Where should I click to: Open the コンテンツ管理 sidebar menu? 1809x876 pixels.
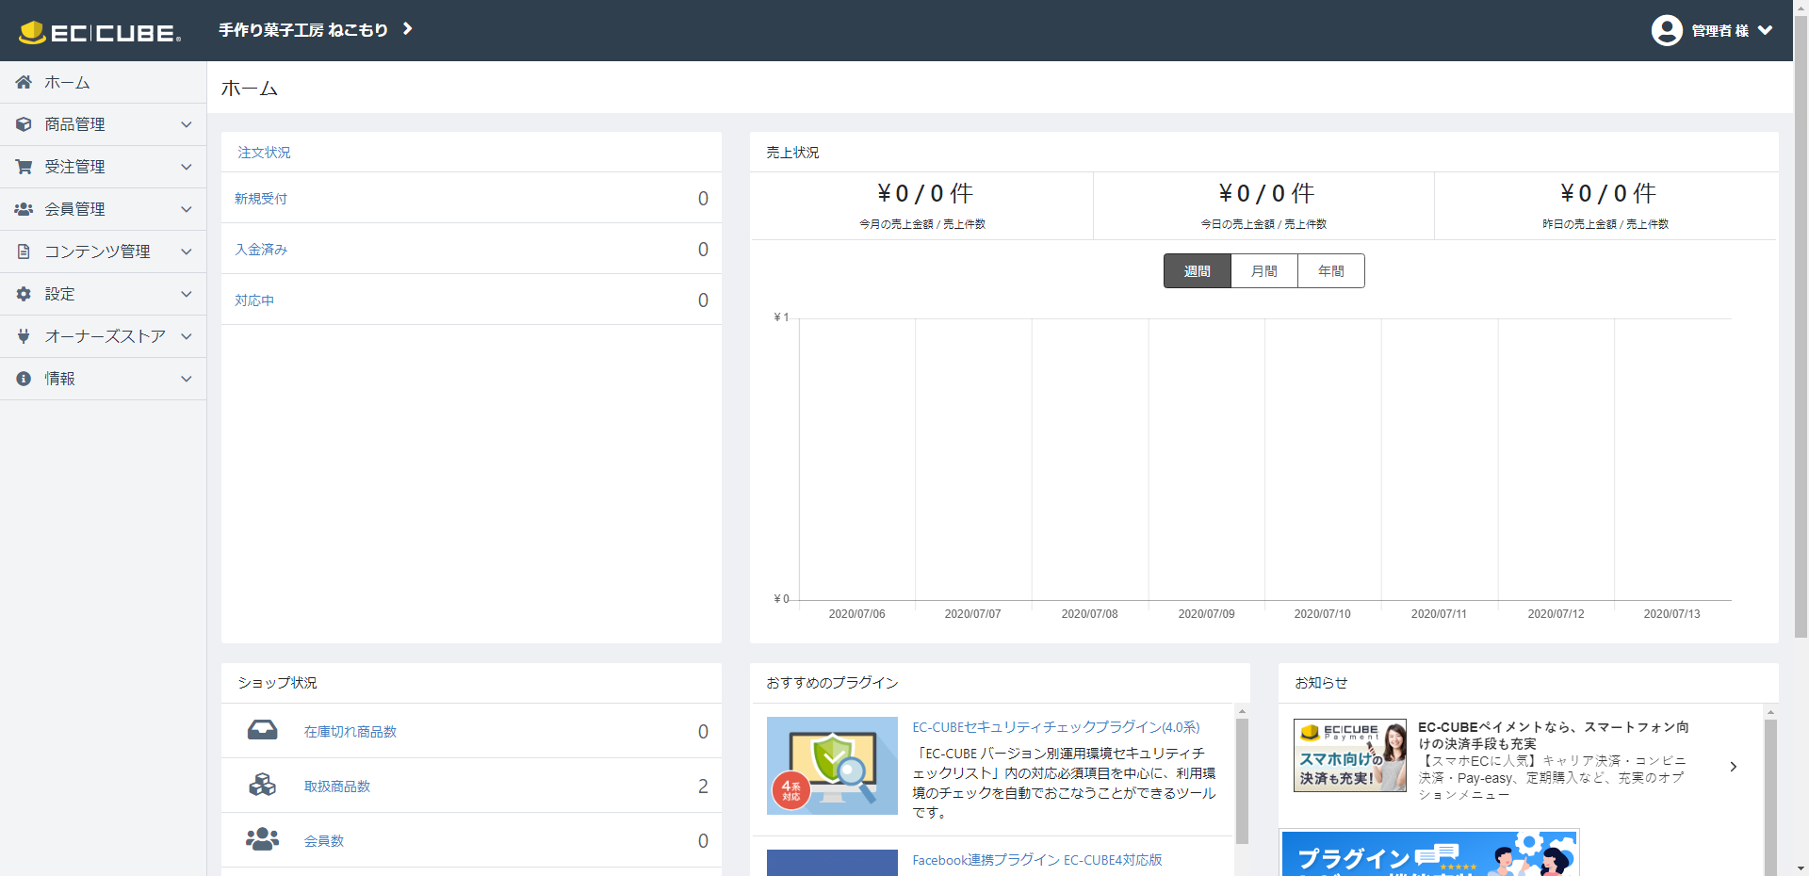104,251
